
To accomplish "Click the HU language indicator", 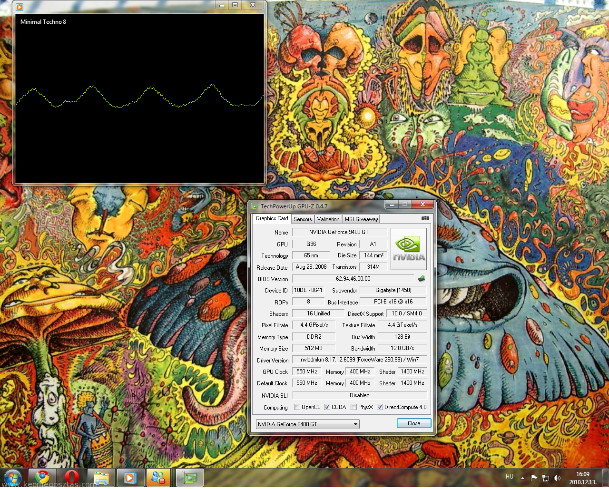I will (510, 477).
